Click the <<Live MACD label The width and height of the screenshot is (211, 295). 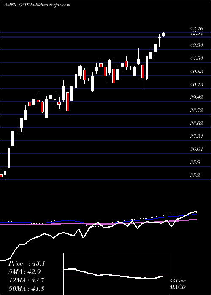tap(178, 284)
